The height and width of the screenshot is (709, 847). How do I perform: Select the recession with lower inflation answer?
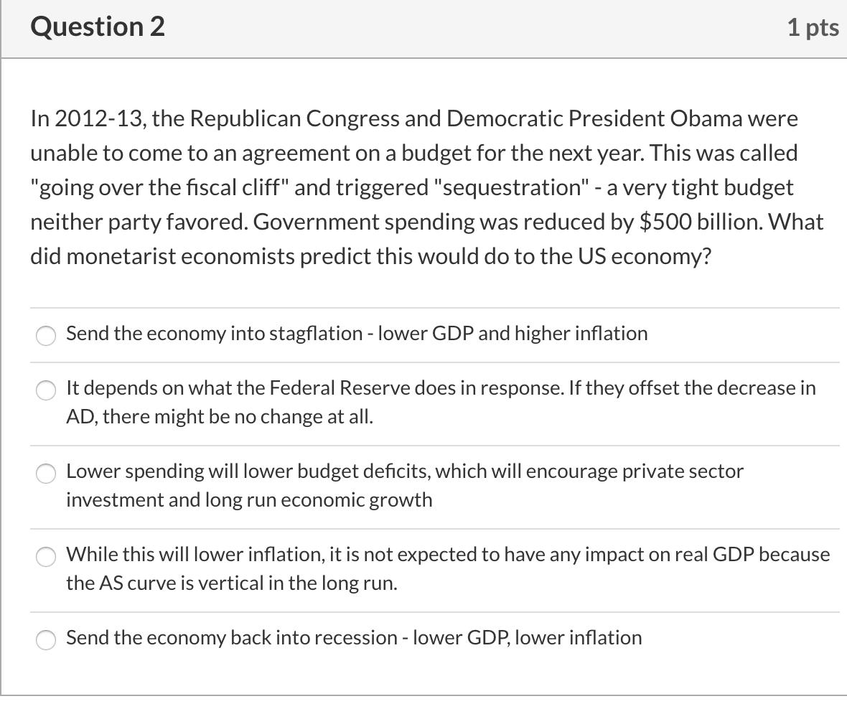click(x=45, y=640)
